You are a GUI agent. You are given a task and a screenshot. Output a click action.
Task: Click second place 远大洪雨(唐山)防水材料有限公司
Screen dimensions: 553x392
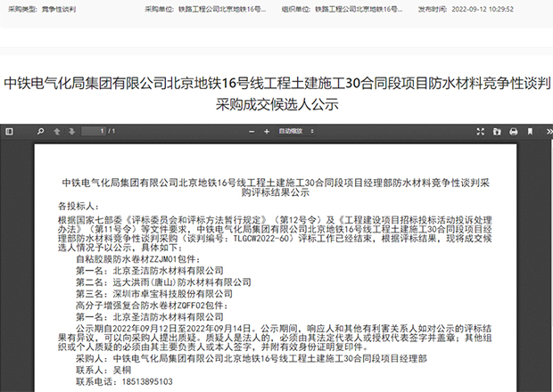coord(182,282)
